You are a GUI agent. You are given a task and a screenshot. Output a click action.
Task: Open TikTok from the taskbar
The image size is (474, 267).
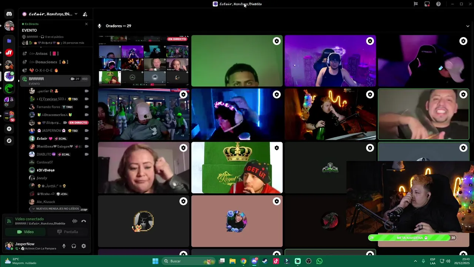tap(276, 261)
